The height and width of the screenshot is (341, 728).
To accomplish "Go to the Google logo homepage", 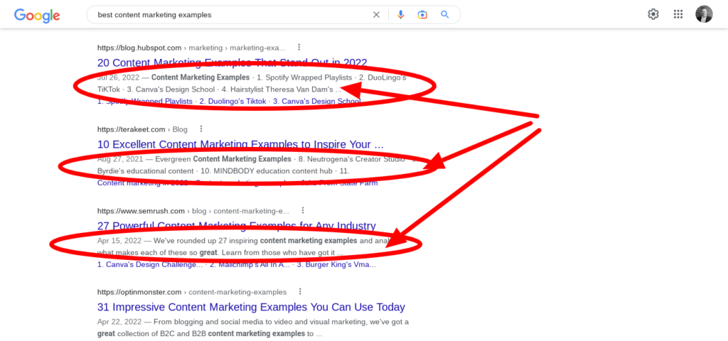I will click(x=37, y=16).
